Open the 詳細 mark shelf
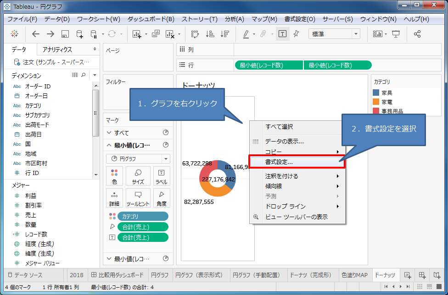The image size is (448, 295). (114, 198)
